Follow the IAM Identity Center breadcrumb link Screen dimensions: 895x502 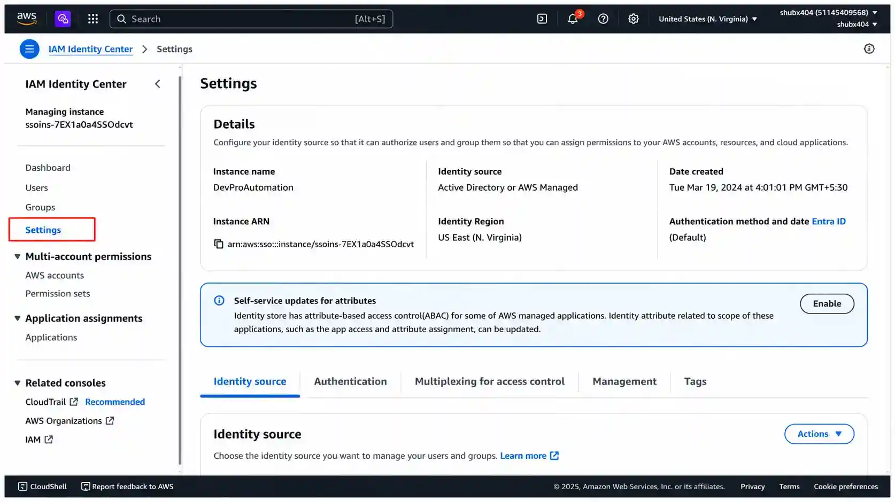tap(90, 49)
